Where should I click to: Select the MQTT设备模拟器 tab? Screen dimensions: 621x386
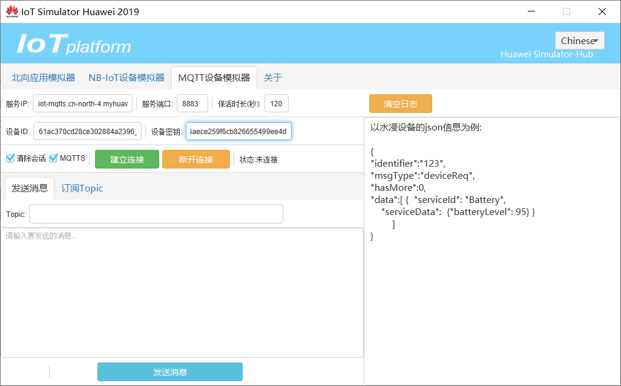tap(214, 77)
